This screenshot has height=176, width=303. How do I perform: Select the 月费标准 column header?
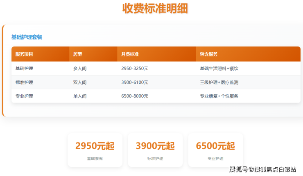click(x=130, y=54)
